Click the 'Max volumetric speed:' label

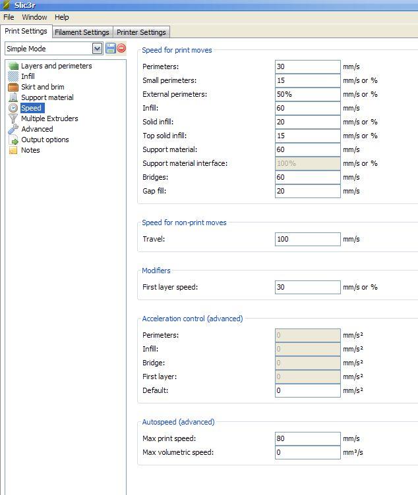coord(178,452)
